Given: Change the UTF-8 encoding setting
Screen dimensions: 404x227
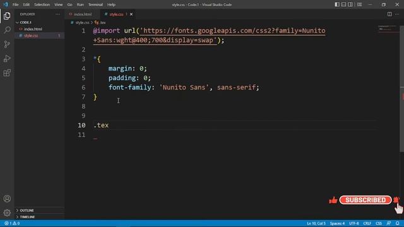Looking at the screenshot, I should (x=353, y=223).
